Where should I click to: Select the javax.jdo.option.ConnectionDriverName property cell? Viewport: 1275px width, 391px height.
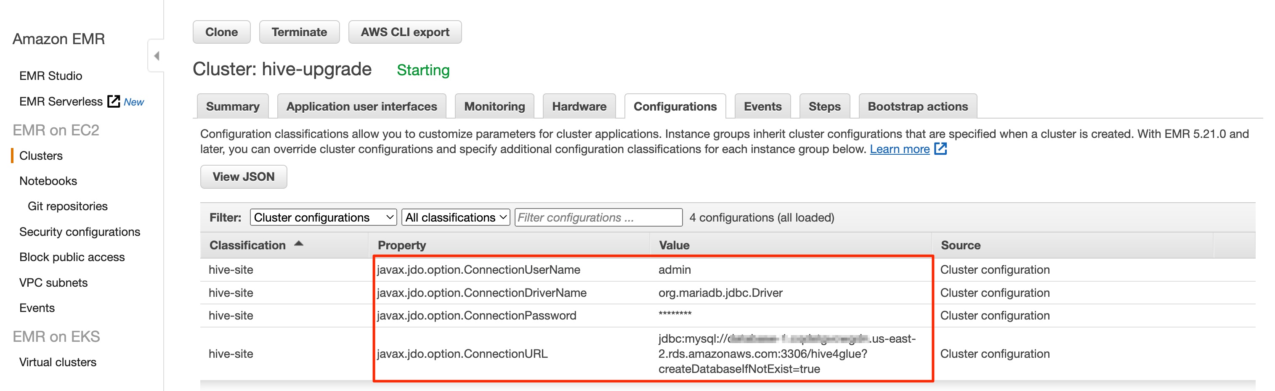[x=481, y=293]
